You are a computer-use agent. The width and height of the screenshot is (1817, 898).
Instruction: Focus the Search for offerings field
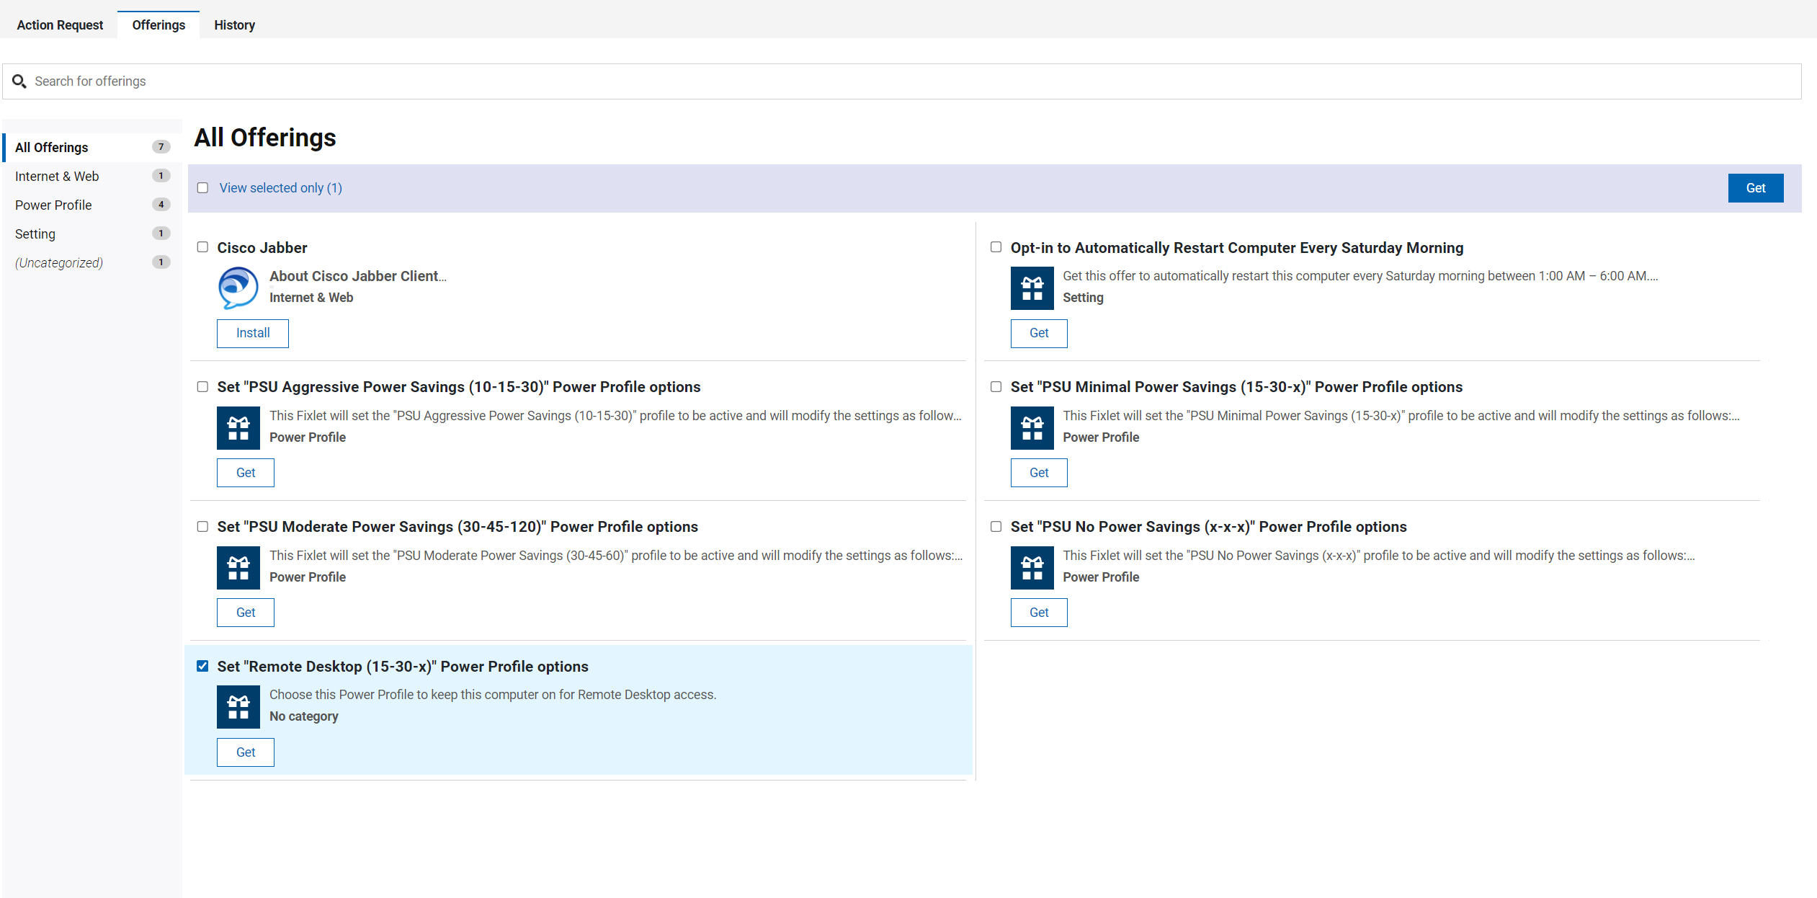(x=908, y=81)
